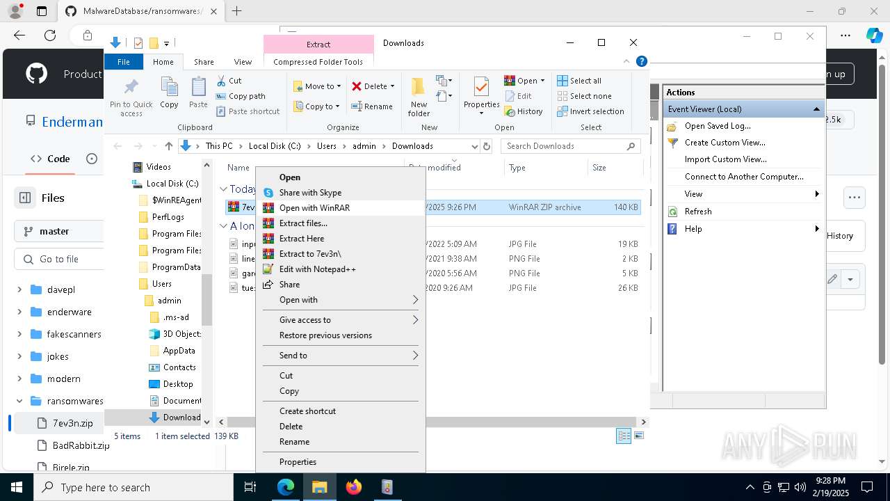The image size is (890, 501).
Task: Choose Properties in context menu
Action: tap(341, 462)
